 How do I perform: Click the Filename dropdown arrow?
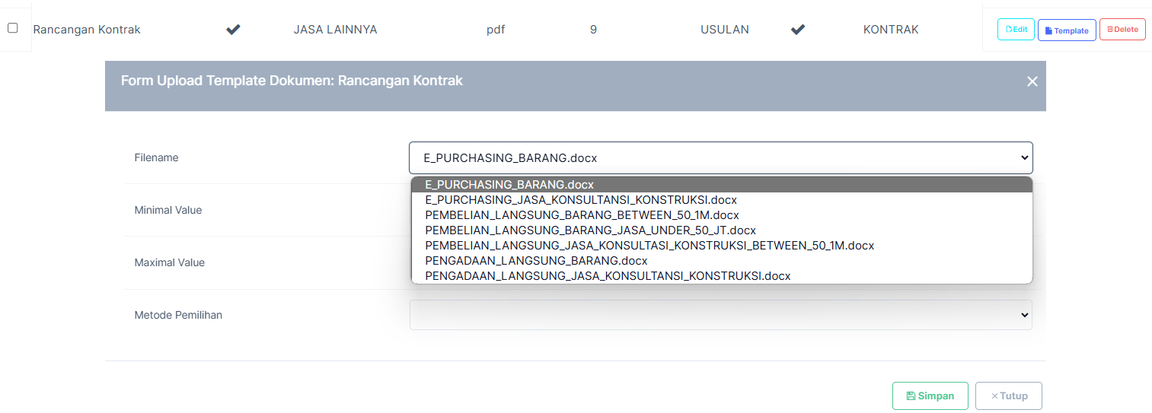[x=1023, y=158]
